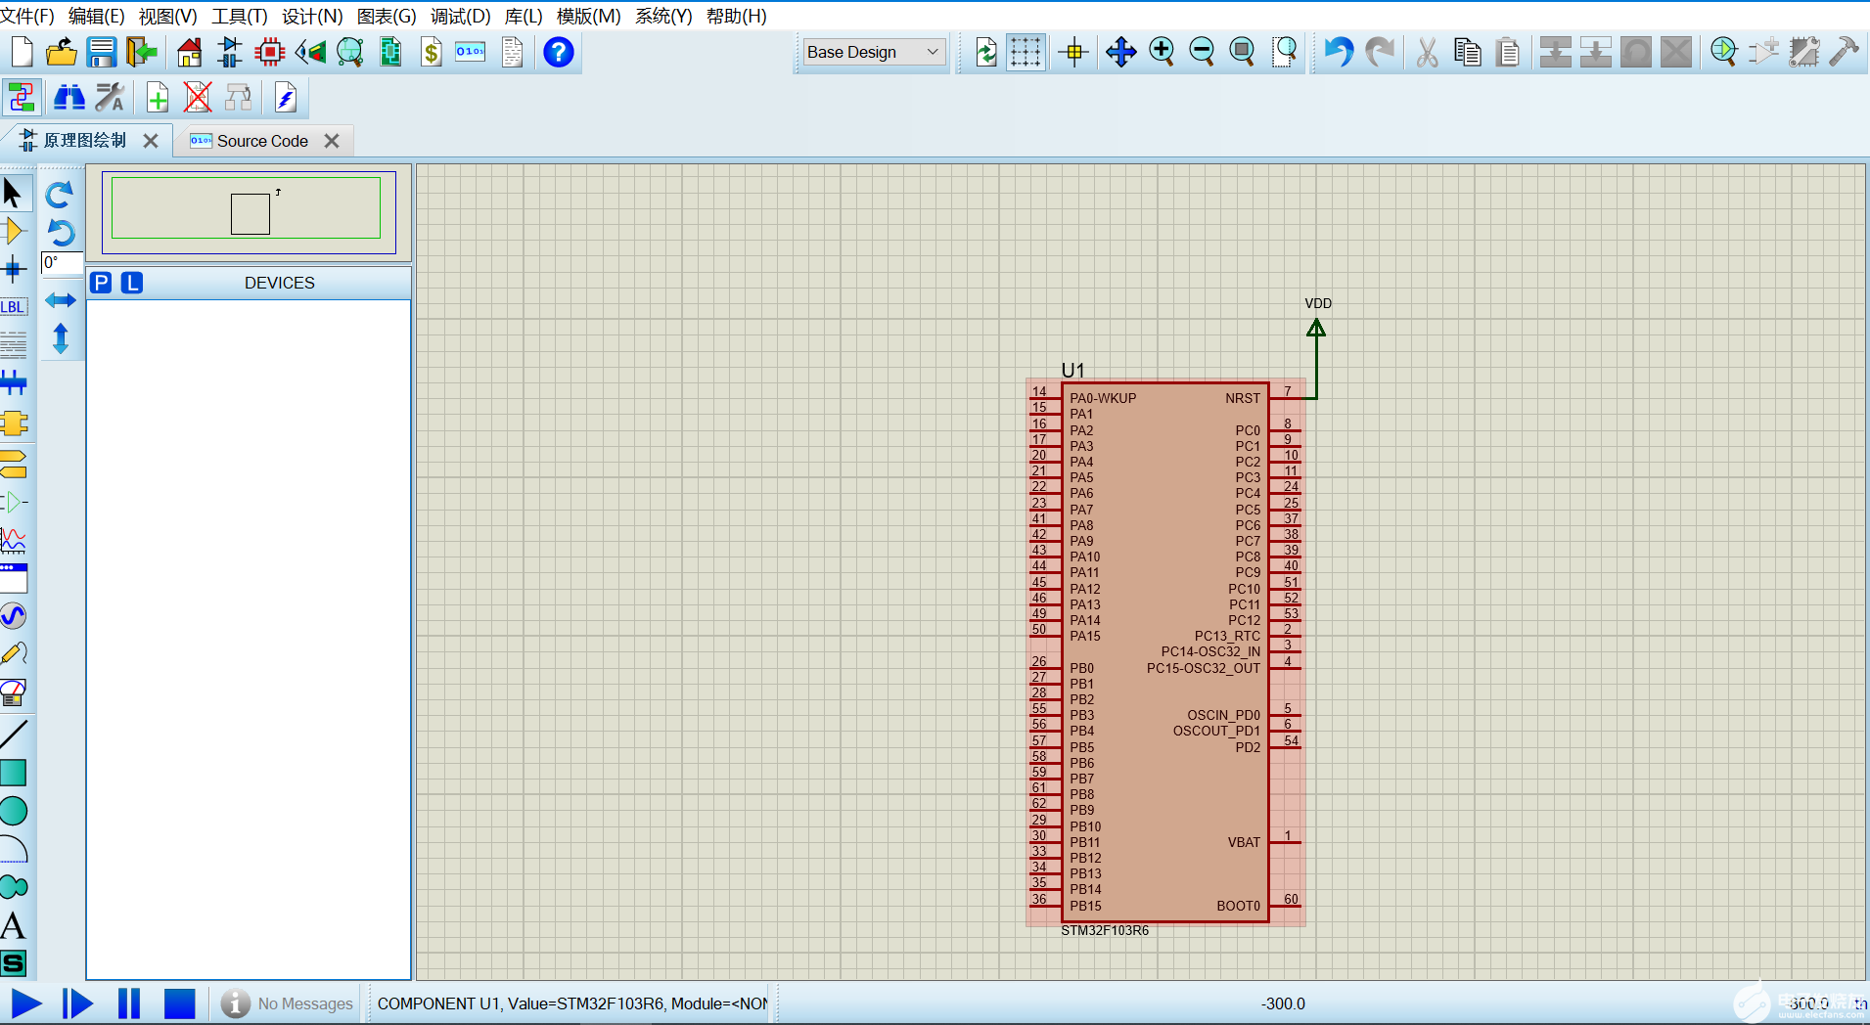Open the 调试(D) menu
The height and width of the screenshot is (1025, 1870).
(460, 16)
